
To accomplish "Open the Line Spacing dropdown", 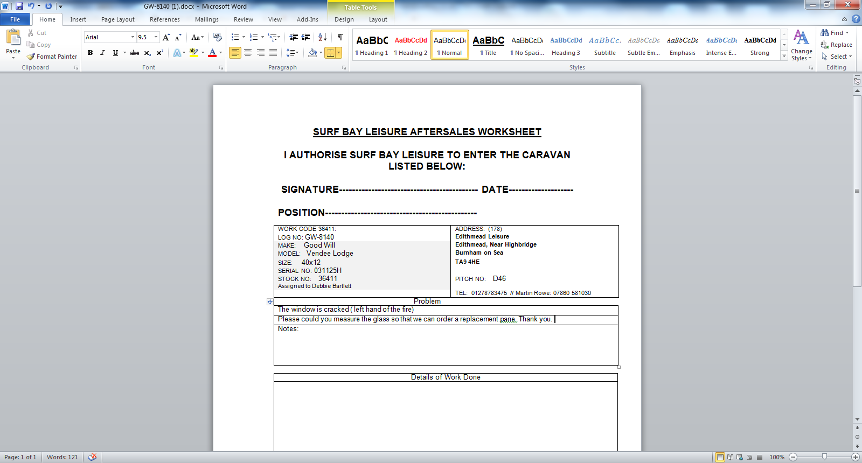I will click(x=292, y=53).
